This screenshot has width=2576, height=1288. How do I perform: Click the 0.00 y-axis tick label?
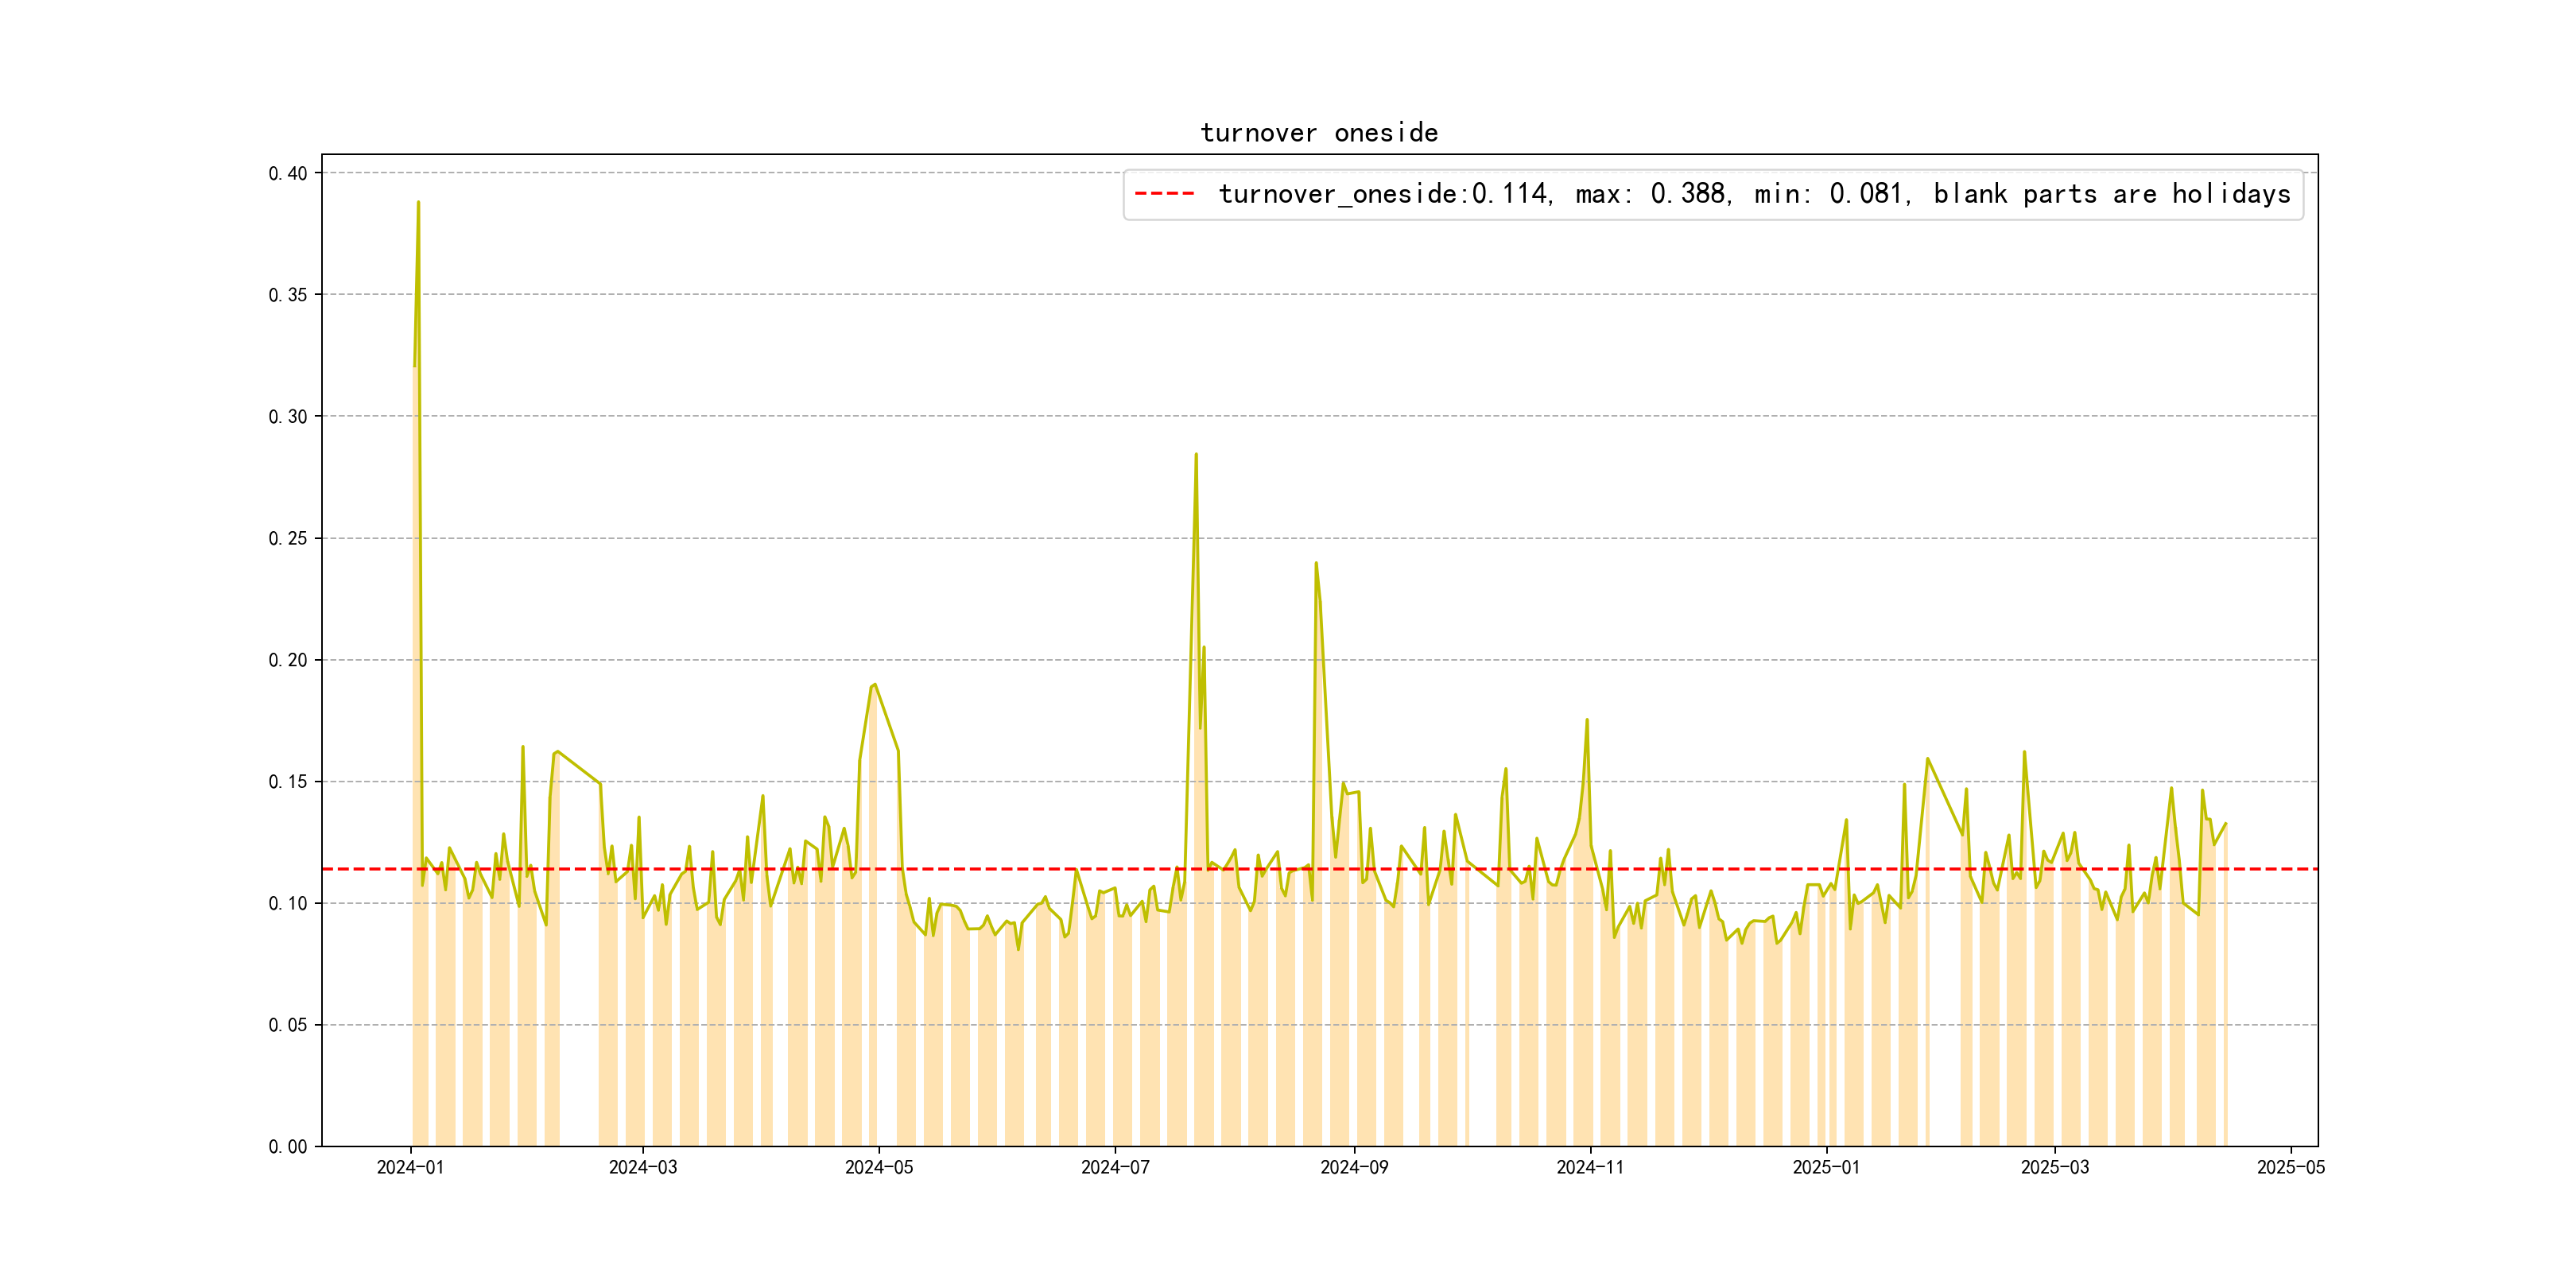287,1147
